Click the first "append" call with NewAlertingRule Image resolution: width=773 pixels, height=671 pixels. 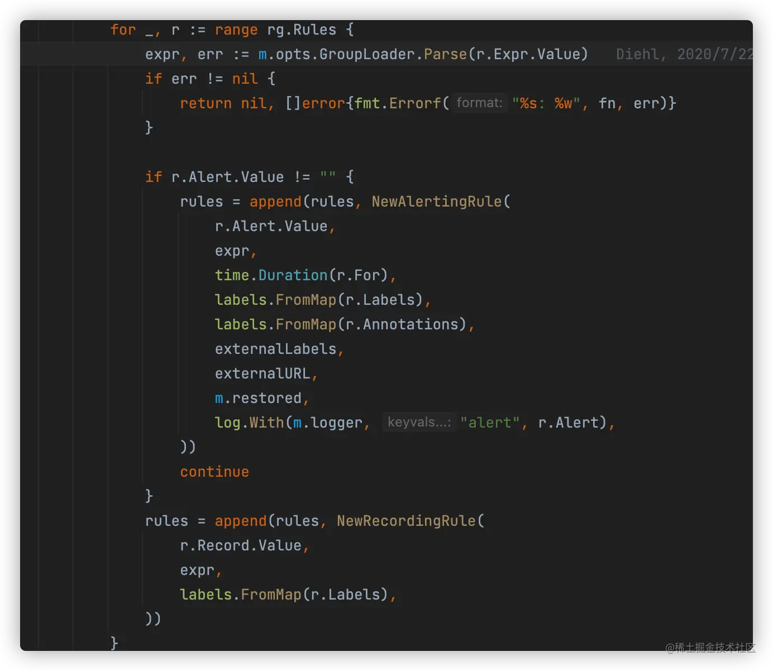[x=275, y=202]
